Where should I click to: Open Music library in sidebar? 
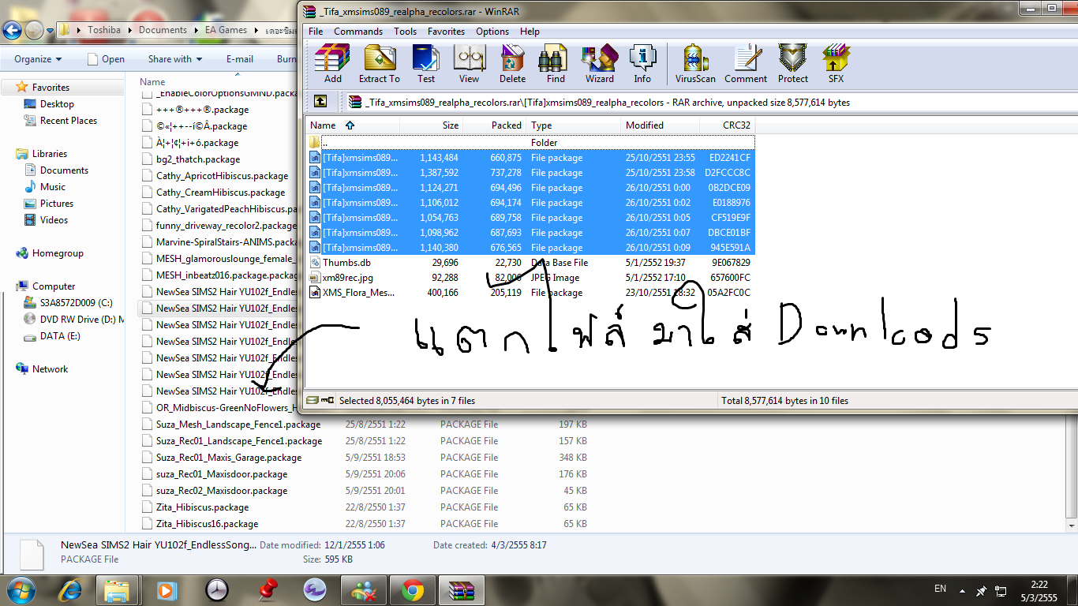point(53,187)
